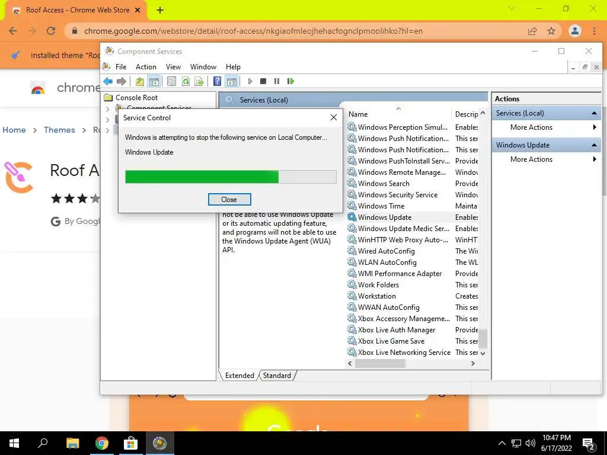Click the Chrome back arrow
Viewport: 607px width, 455px height.
pyautogui.click(x=13, y=31)
